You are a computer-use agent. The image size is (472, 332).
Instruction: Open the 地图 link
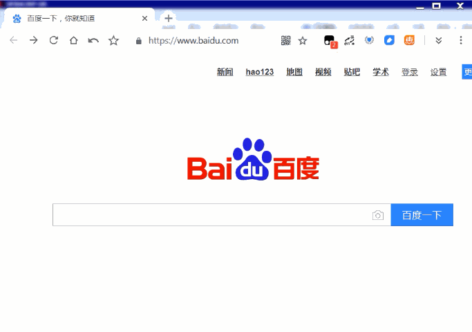pos(294,72)
